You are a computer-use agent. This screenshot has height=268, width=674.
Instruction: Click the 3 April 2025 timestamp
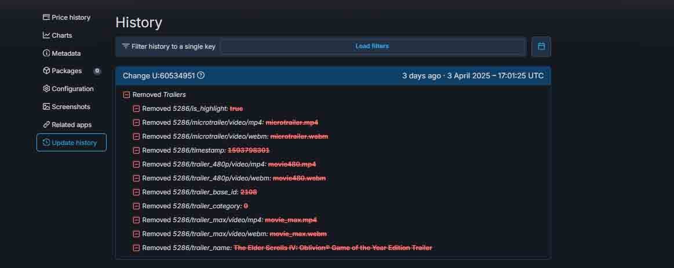495,76
